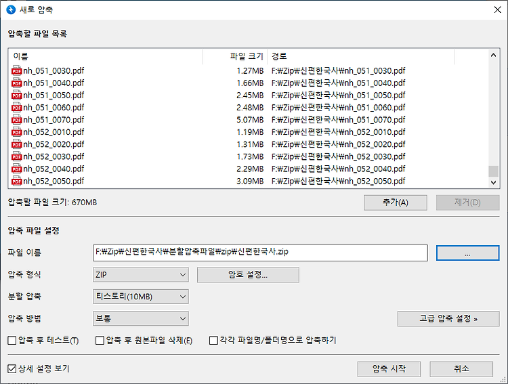The image size is (508, 384).
Task: Click the 5.07MB file size cell
Action: pos(250,120)
